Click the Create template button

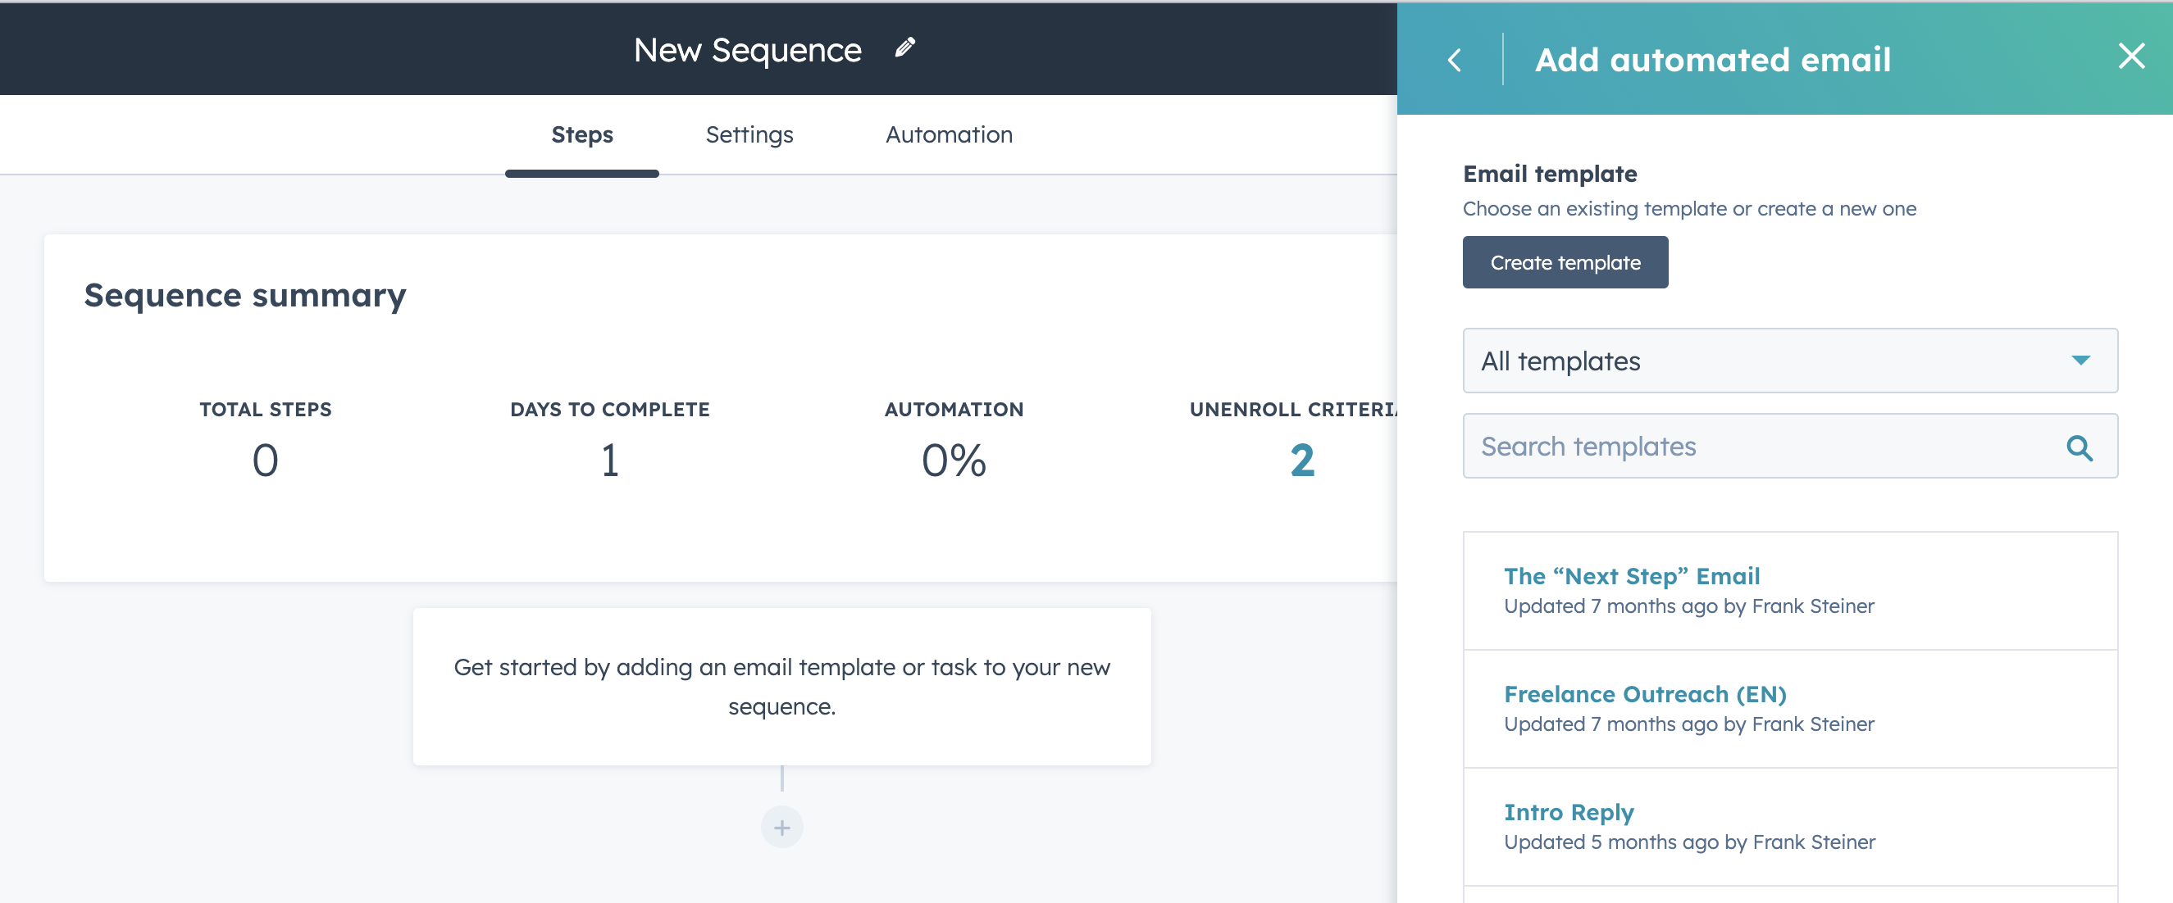(x=1565, y=262)
